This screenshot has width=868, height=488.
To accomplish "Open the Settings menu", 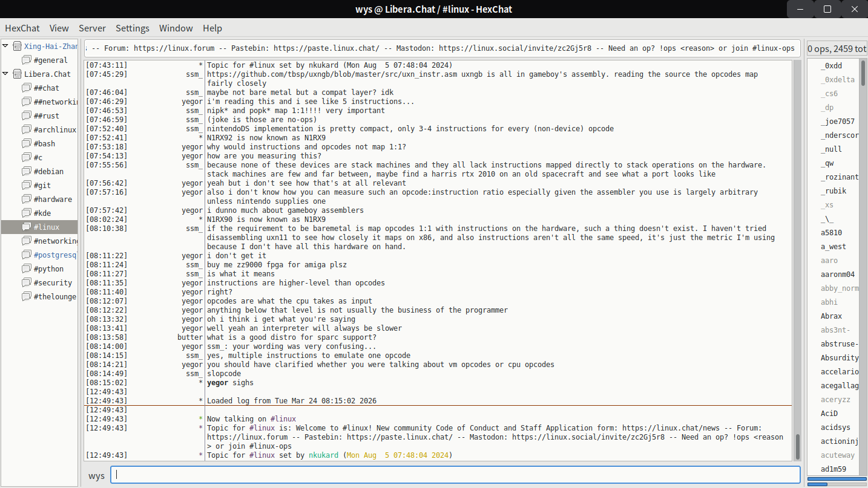I will [132, 28].
